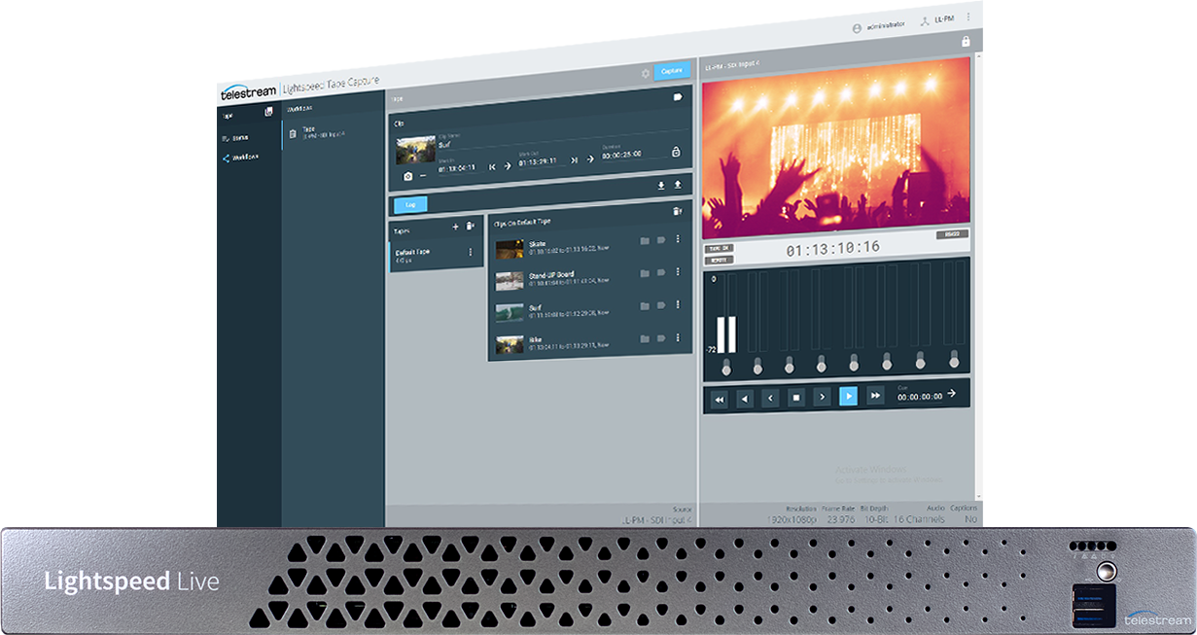The width and height of the screenshot is (1197, 635).
Task: Click the tag icon in the Tape header
Action: pyautogui.click(x=678, y=97)
